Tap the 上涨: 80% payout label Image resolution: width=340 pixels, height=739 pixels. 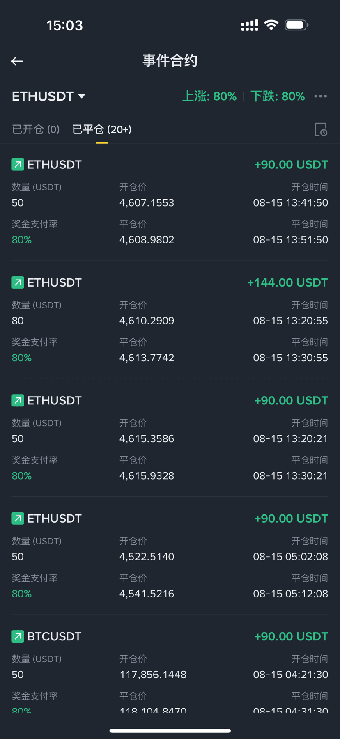[x=209, y=96]
